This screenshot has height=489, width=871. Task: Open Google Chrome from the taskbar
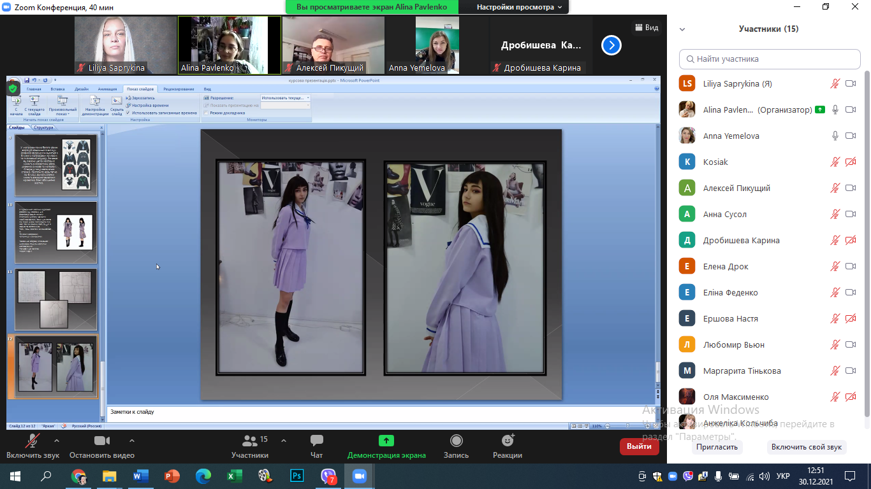(78, 476)
